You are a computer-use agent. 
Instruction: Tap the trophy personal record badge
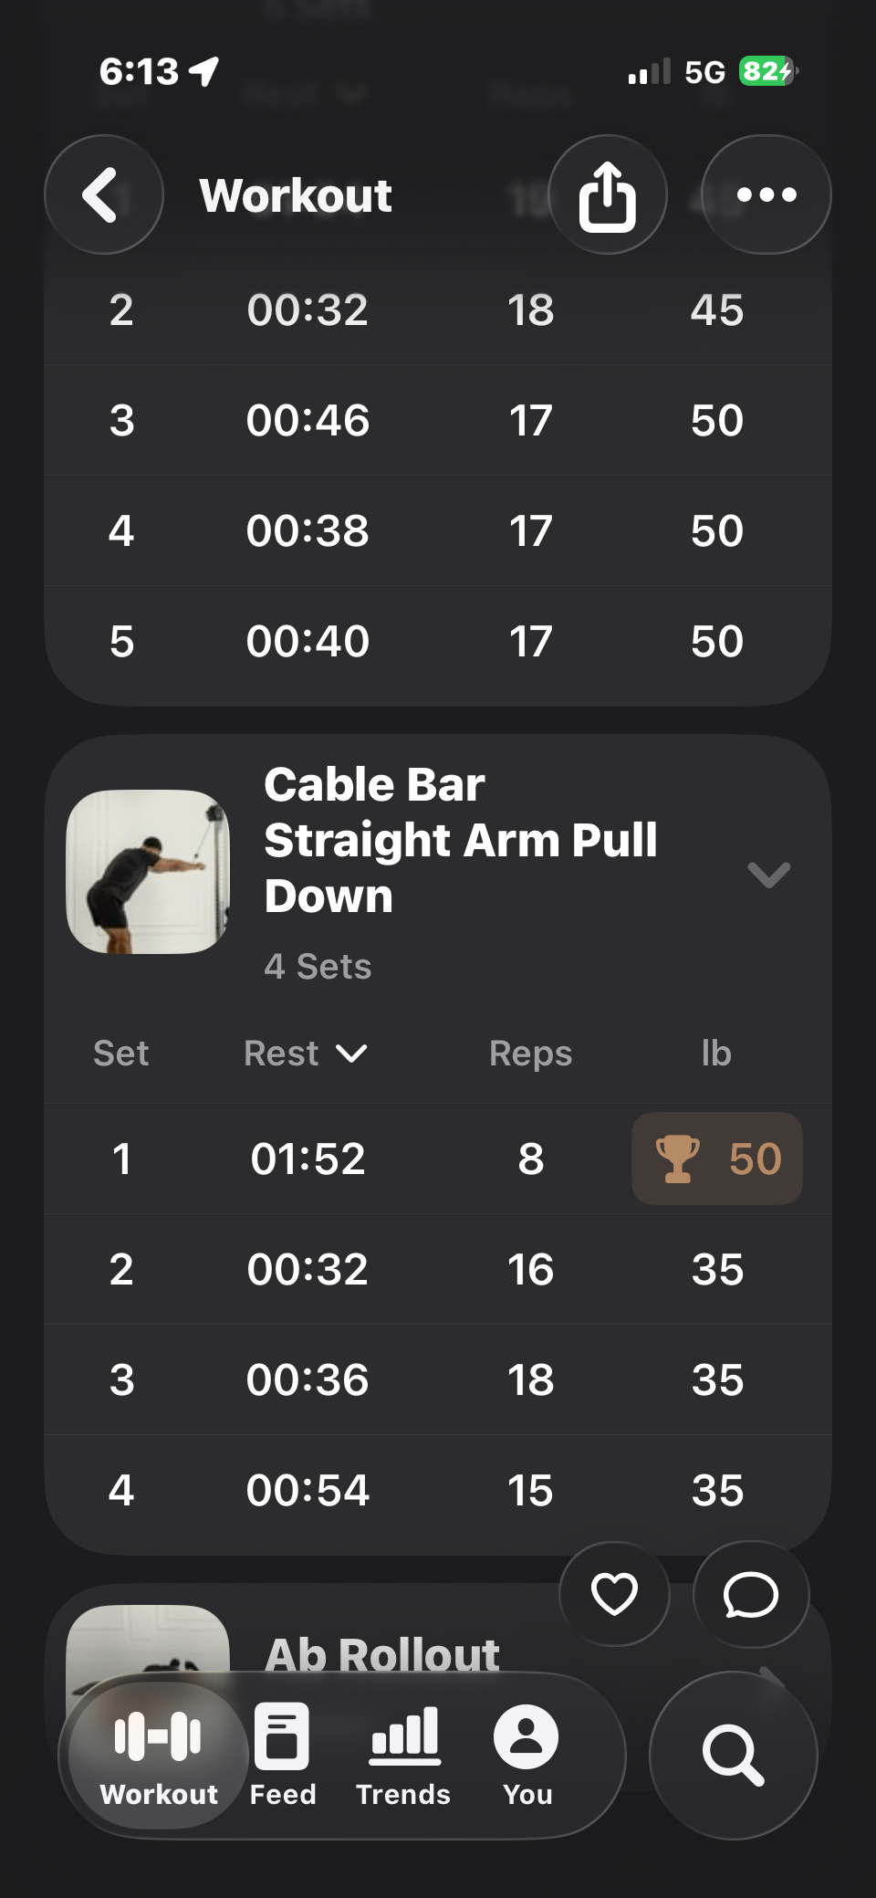pyautogui.click(x=717, y=1159)
